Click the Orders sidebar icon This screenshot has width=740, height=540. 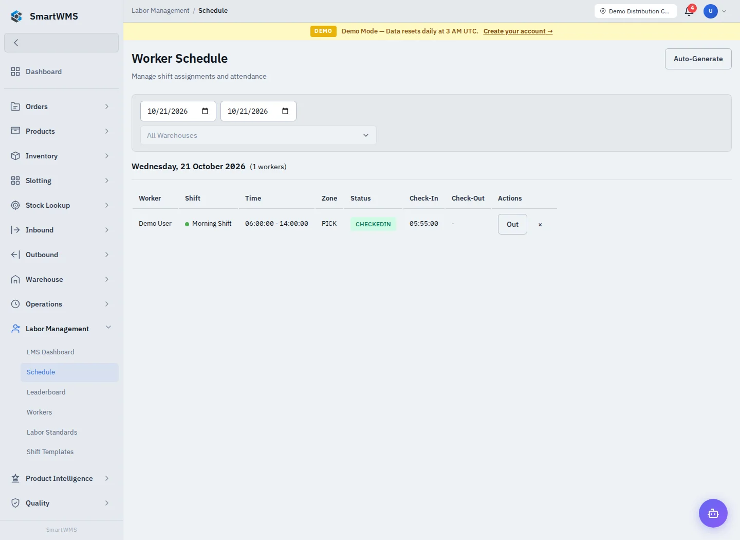(15, 106)
